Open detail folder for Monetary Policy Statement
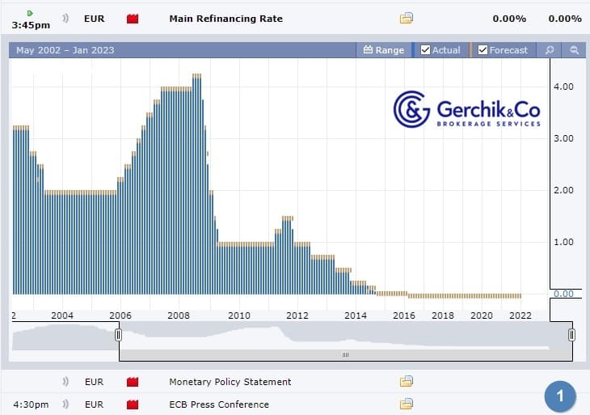The height and width of the screenshot is (415, 590). 407,381
